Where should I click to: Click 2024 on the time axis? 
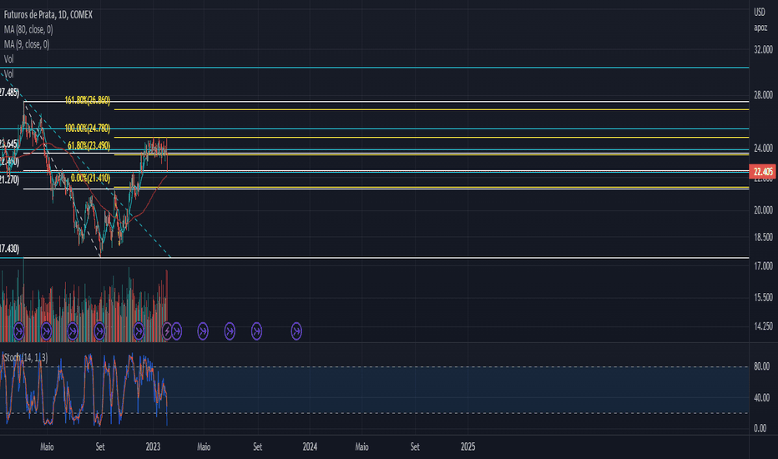[310, 447]
